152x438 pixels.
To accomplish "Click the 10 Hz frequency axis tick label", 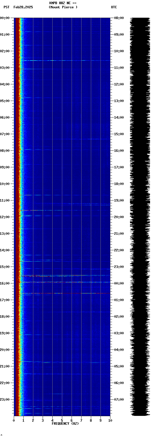I will tap(110, 421).
